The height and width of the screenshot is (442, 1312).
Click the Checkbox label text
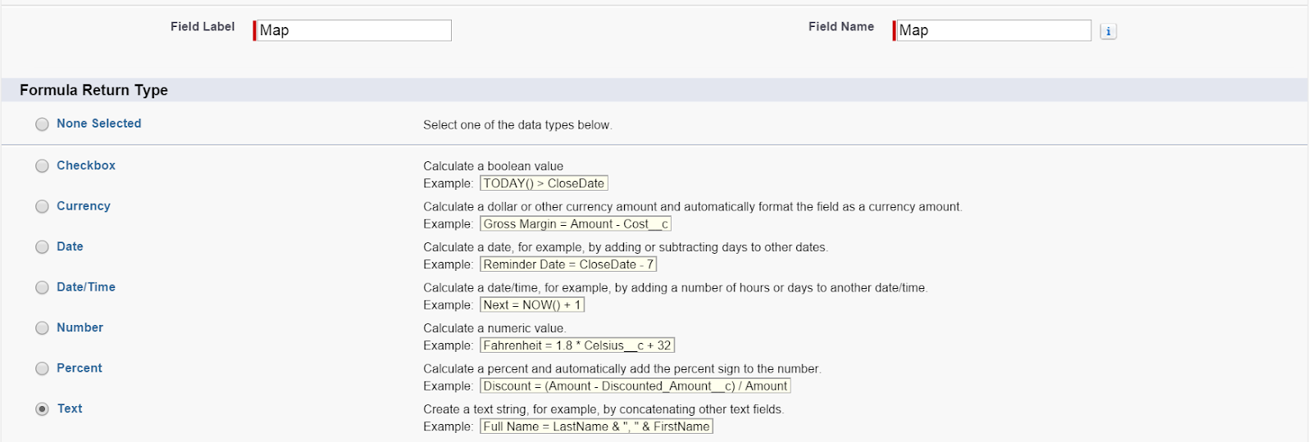tap(86, 165)
